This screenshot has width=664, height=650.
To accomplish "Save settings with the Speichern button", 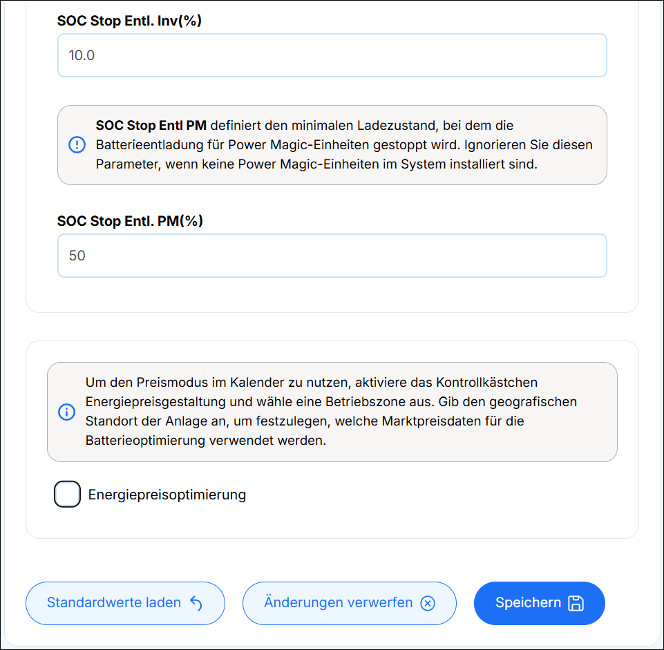I will pos(539,603).
